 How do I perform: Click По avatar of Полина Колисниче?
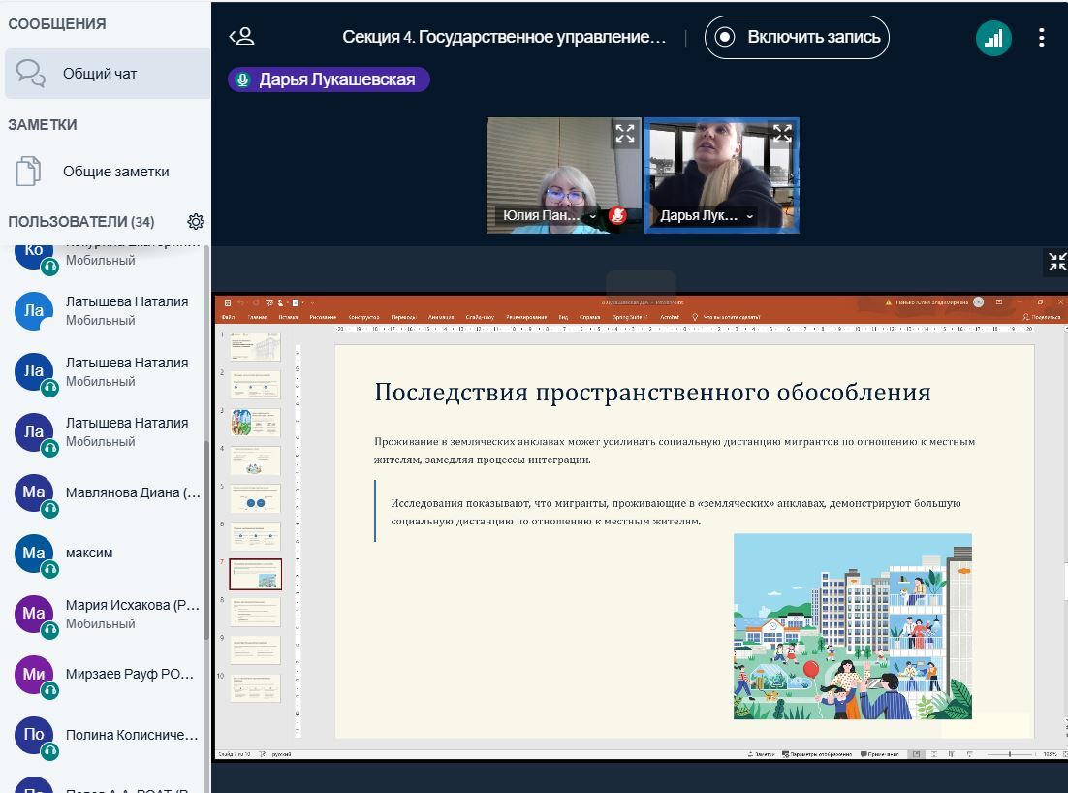pyautogui.click(x=34, y=735)
